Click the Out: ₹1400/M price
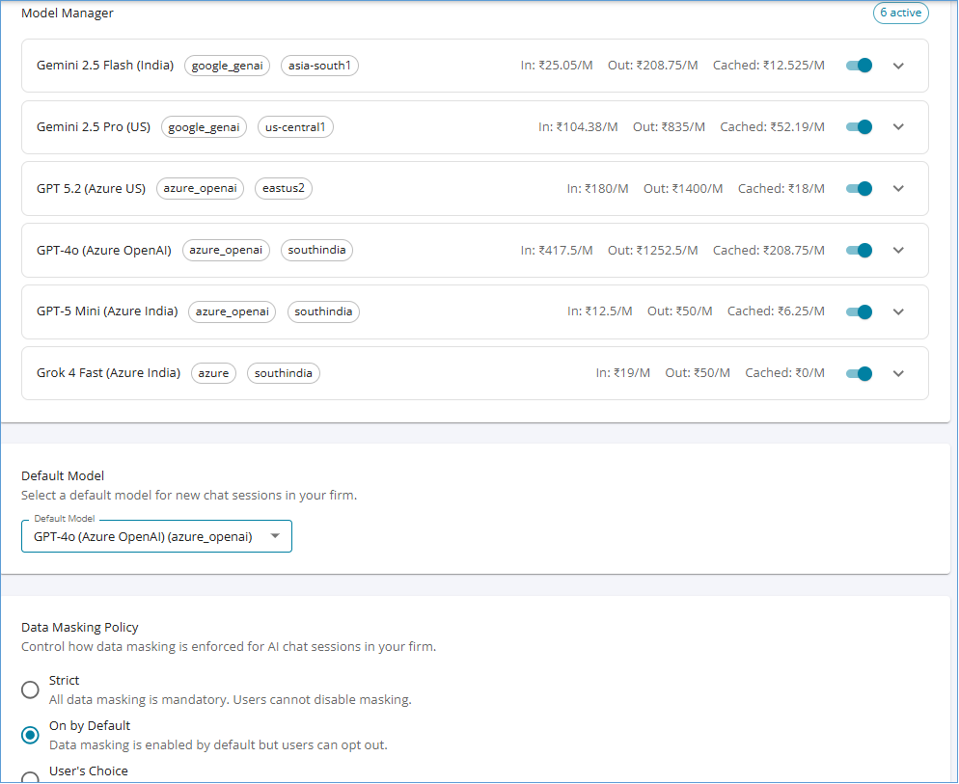The height and width of the screenshot is (784, 959). click(x=682, y=188)
